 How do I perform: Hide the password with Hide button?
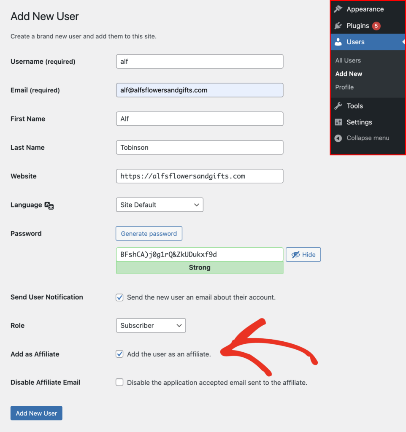303,254
